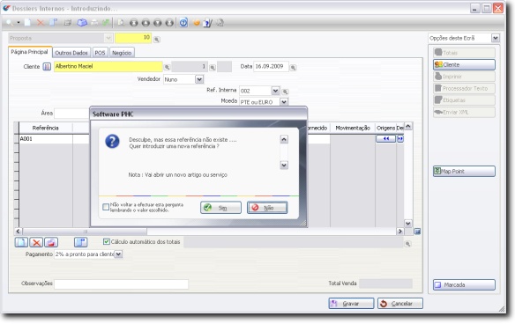
Task: Click the grid horizontal scrollbar right arrow
Action: coord(399,232)
